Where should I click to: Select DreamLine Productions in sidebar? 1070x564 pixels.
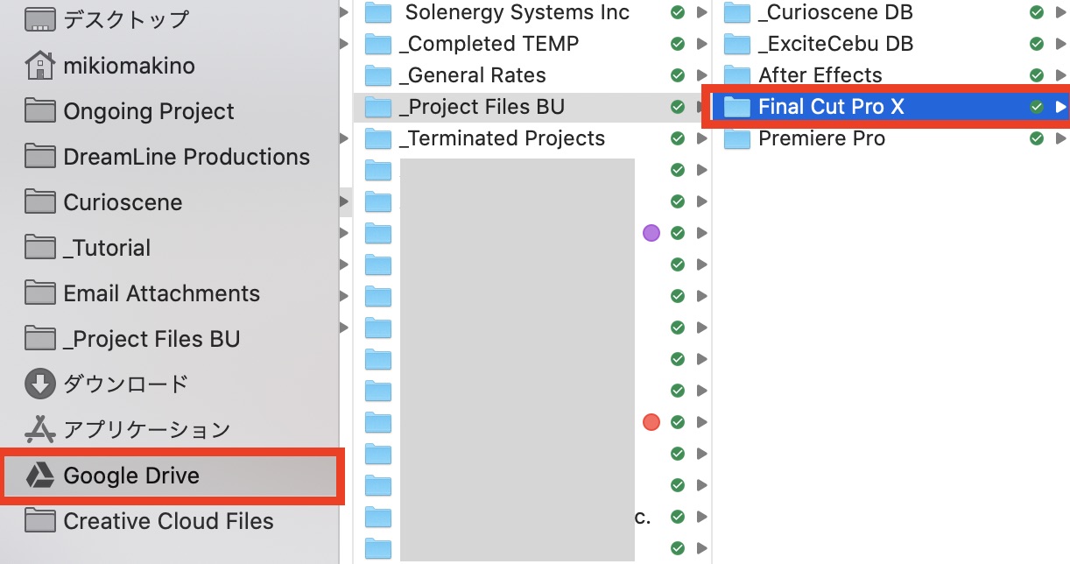[x=187, y=157]
